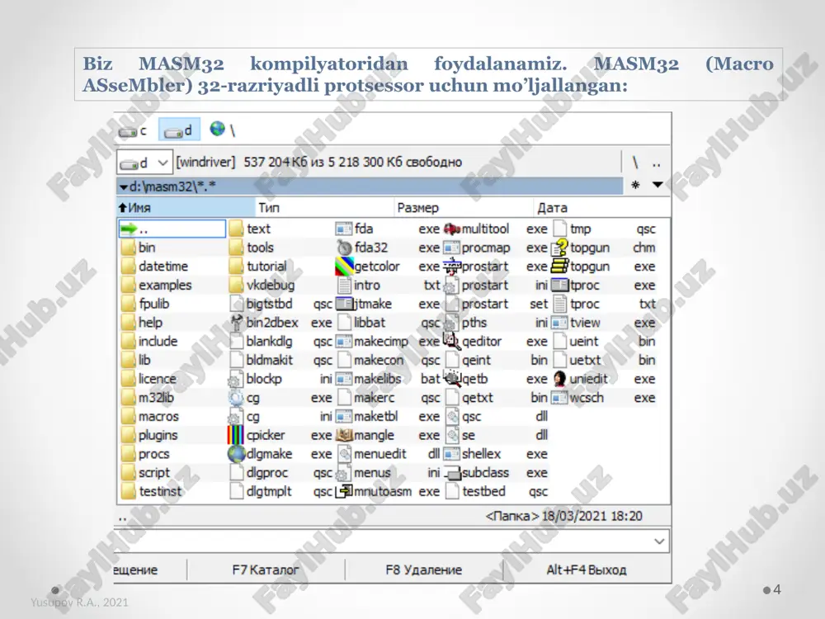
Task: Select the include folder
Action: 150,342
